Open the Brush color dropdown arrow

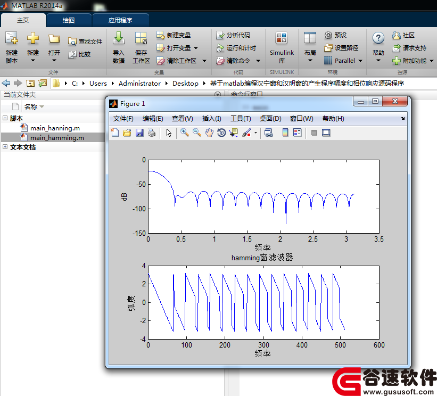coord(255,133)
